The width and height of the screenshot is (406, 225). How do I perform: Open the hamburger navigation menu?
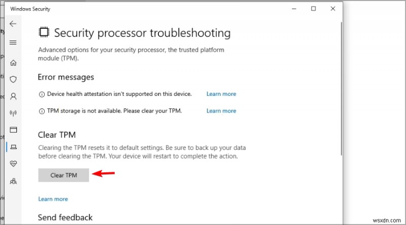[13, 43]
